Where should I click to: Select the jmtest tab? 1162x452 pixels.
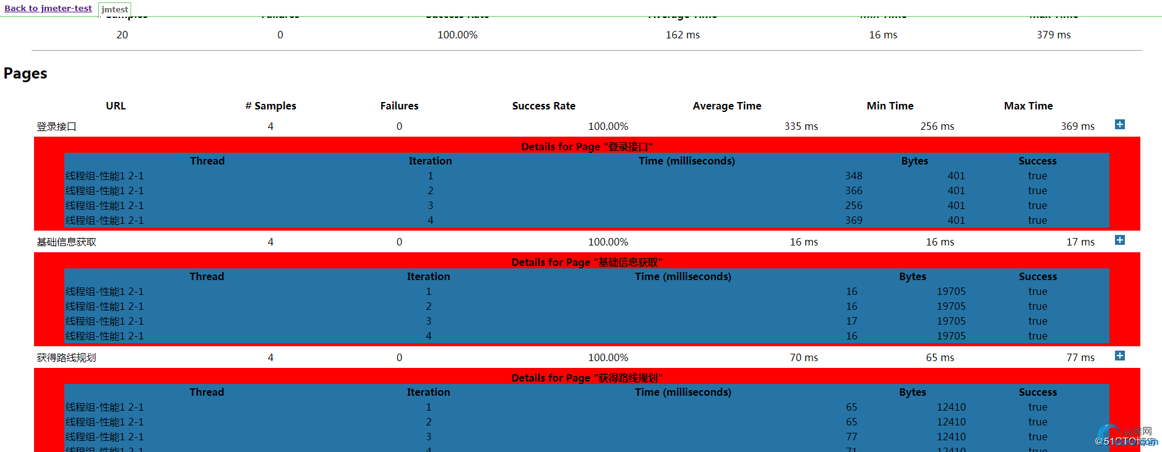[114, 9]
